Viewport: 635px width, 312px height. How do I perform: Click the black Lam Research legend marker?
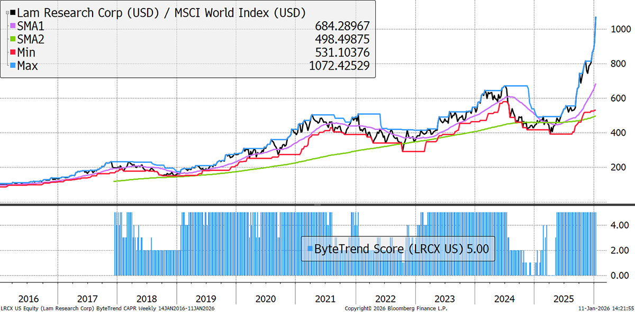pos(13,12)
